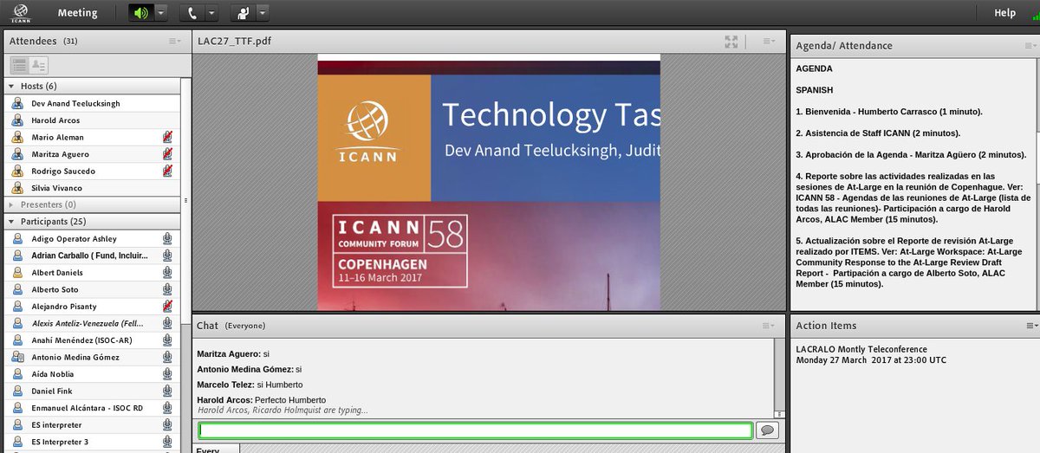Click the raise hand status icon
Viewport: 1040px width, 453px height.
tap(243, 13)
